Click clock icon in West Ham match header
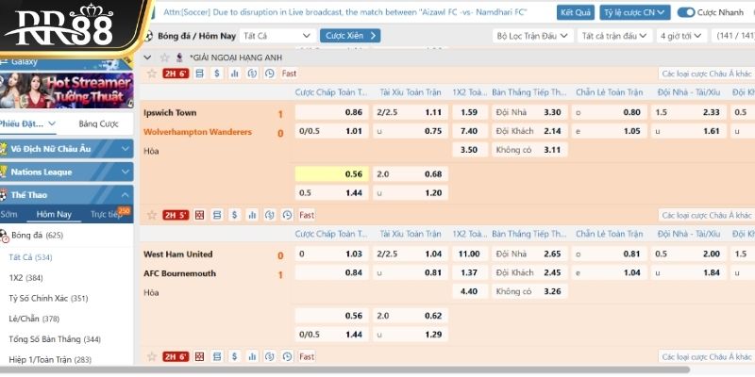The width and height of the screenshot is (755, 377). point(287,215)
